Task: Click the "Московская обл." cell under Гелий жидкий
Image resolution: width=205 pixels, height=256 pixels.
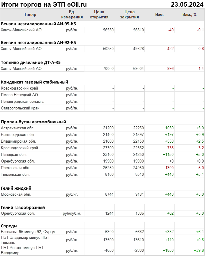Action: (x=16, y=194)
